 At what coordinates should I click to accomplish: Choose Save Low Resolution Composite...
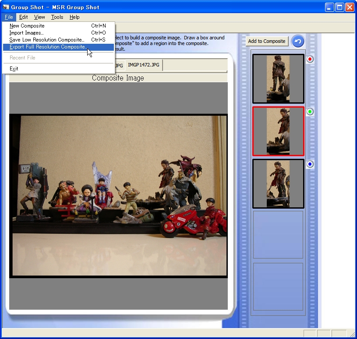tap(58, 40)
